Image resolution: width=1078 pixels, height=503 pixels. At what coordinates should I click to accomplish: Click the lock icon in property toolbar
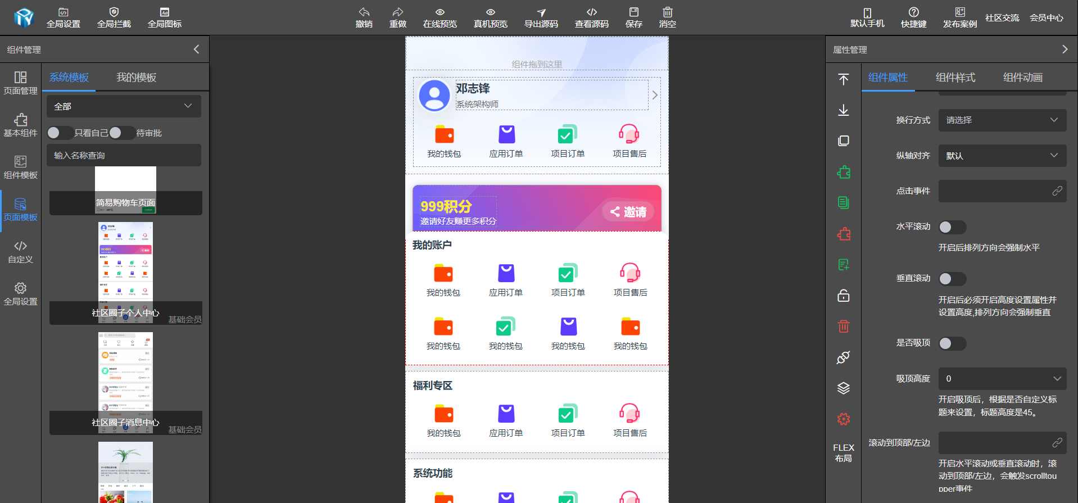click(844, 296)
